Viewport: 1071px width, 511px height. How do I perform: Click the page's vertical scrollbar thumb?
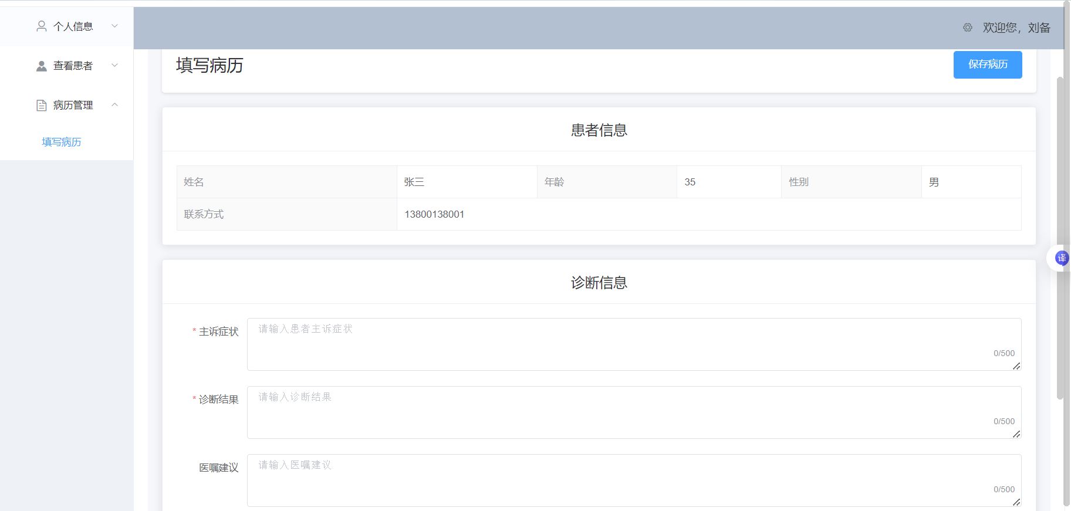[1060, 235]
